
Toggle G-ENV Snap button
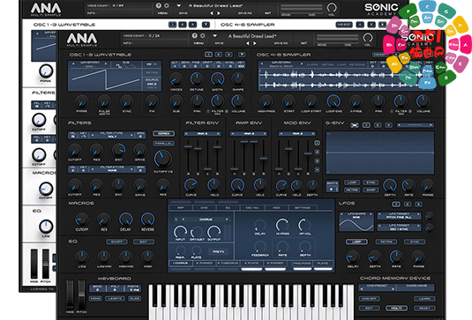371,190
